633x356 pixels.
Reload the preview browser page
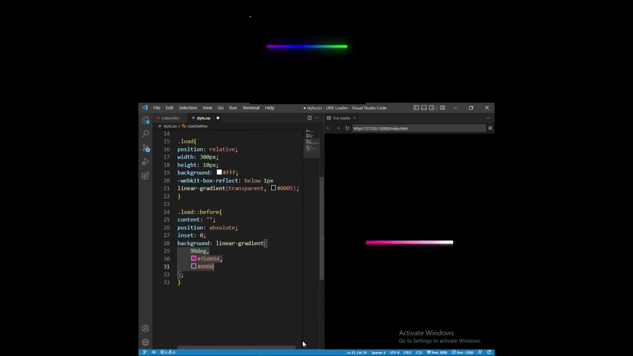coord(347,128)
